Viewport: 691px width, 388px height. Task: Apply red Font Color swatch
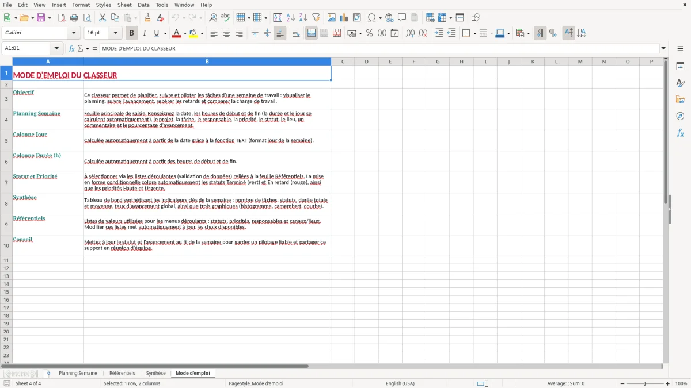176,33
